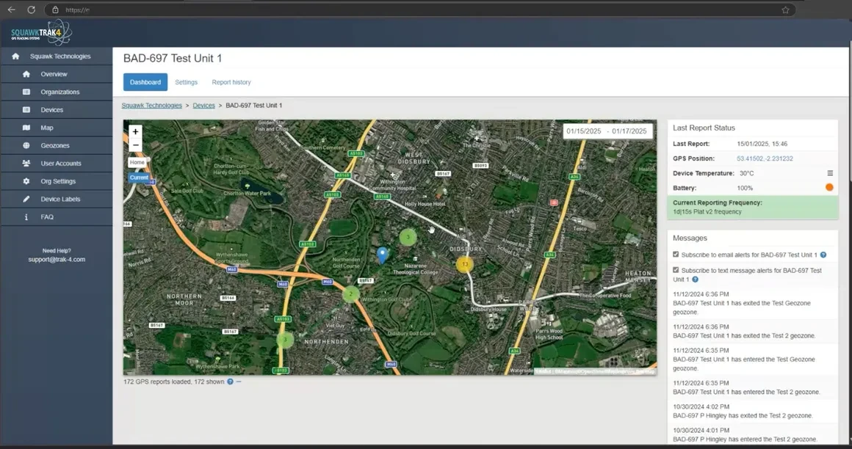This screenshot has width=852, height=449.
Task: Click the Devices list icon in sidebar
Action: (x=26, y=109)
